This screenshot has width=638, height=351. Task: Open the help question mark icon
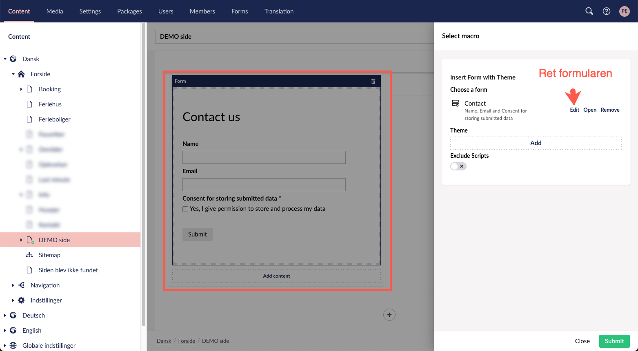point(607,11)
